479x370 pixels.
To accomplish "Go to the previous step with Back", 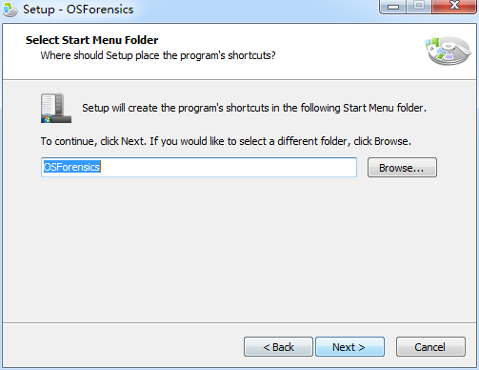I will [x=278, y=347].
